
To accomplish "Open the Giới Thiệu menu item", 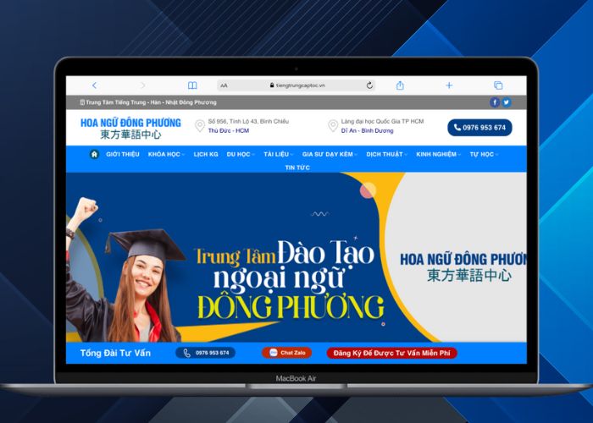I will tap(123, 154).
